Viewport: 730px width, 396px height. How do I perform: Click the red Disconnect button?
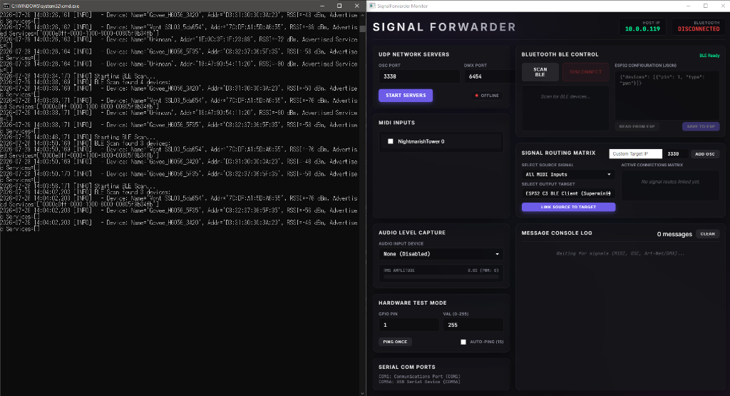click(586, 72)
